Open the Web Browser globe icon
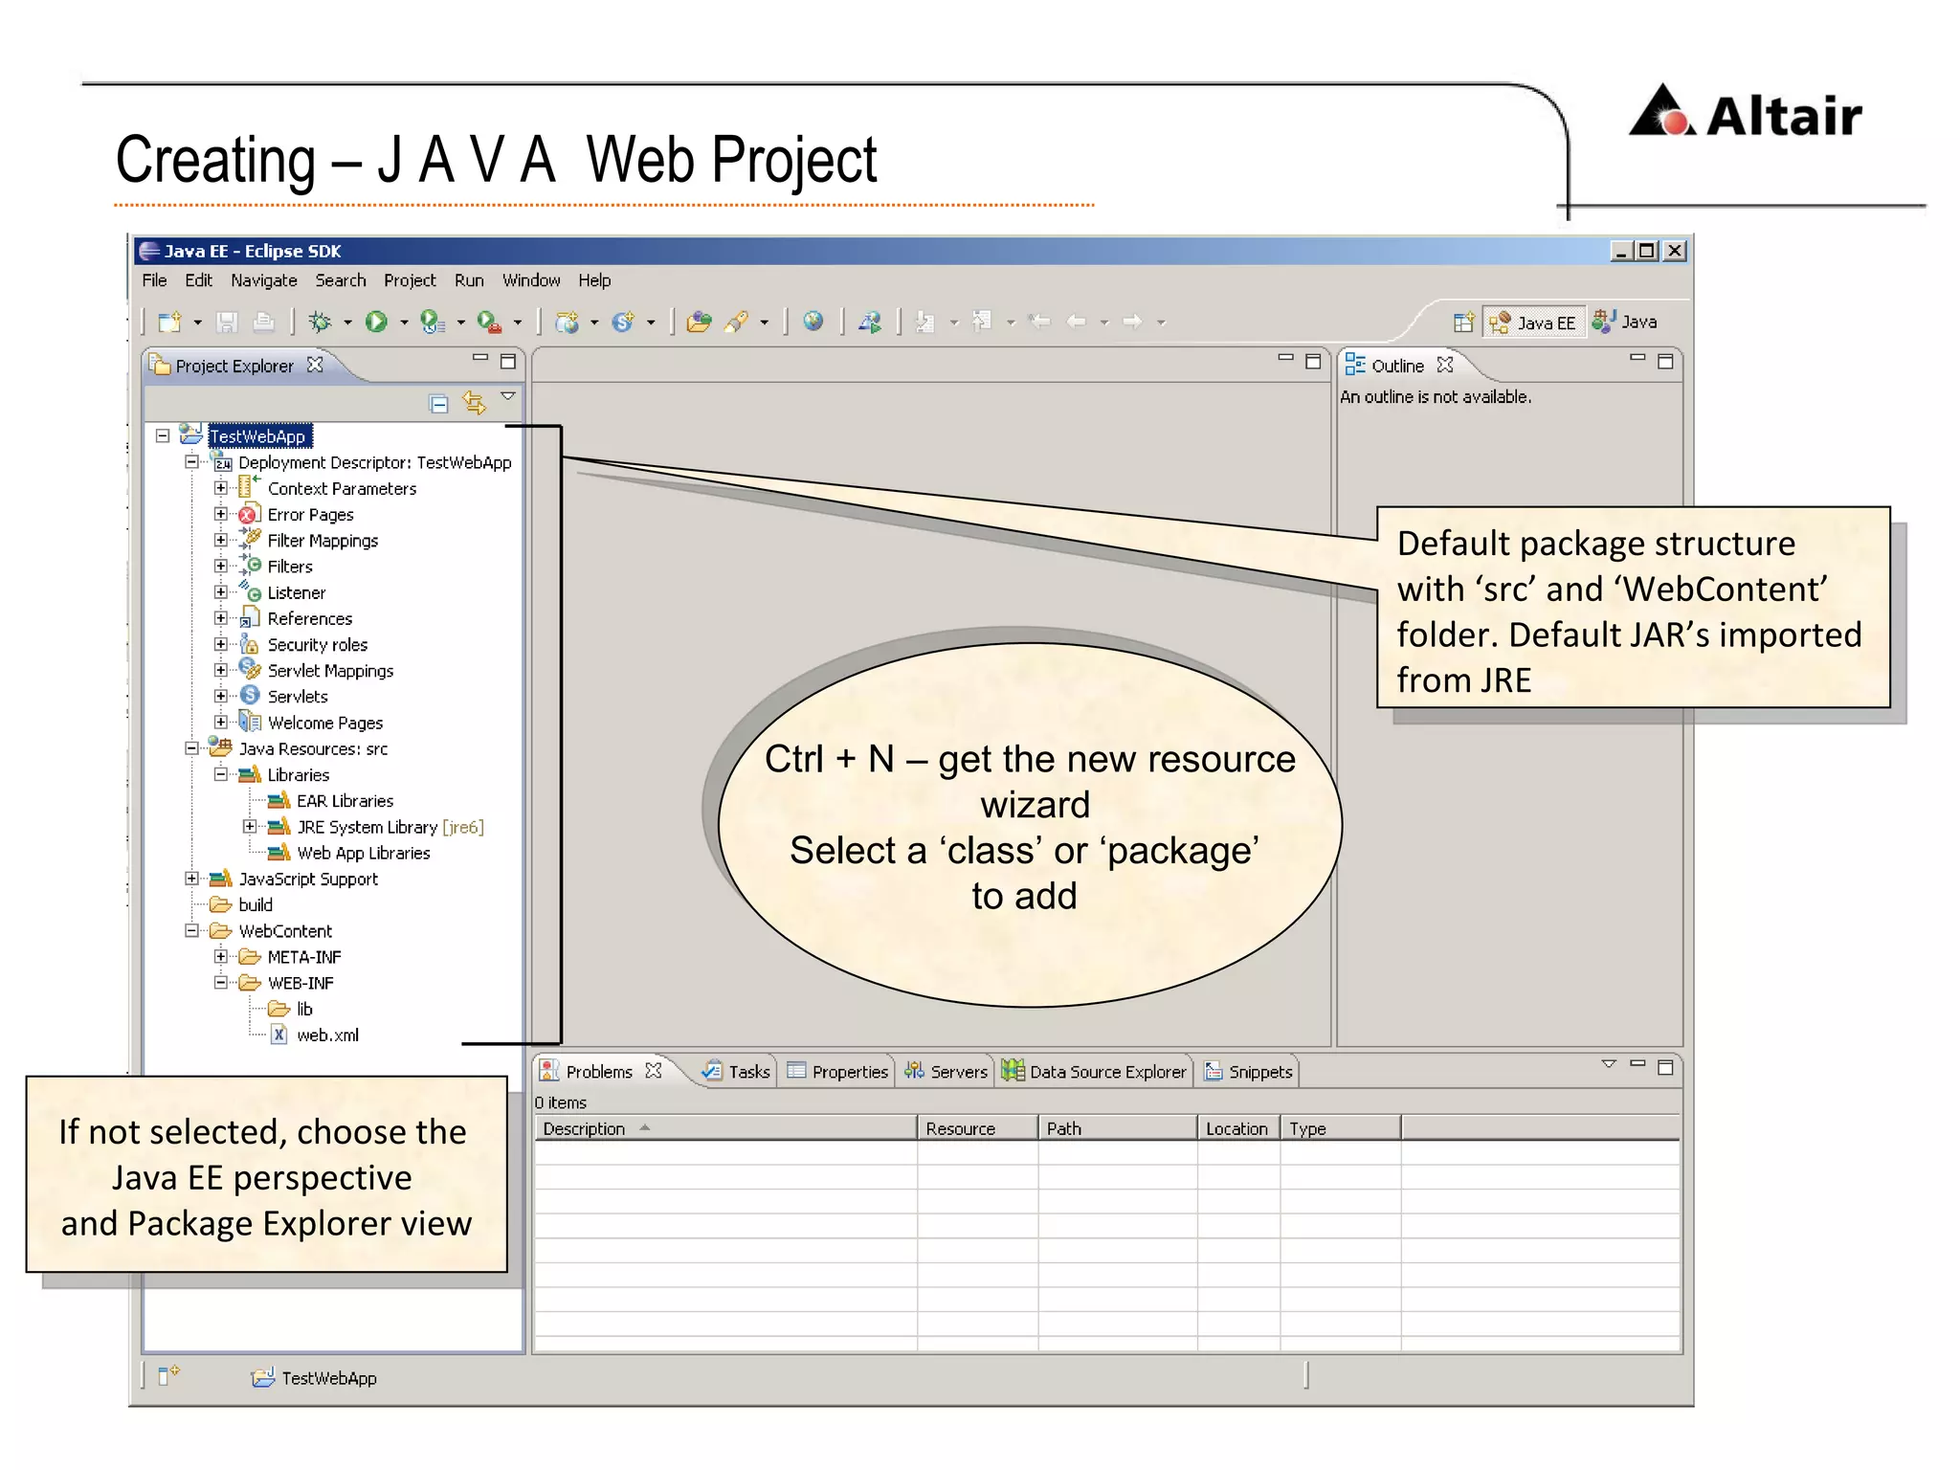The width and height of the screenshot is (1960, 1470). [813, 322]
